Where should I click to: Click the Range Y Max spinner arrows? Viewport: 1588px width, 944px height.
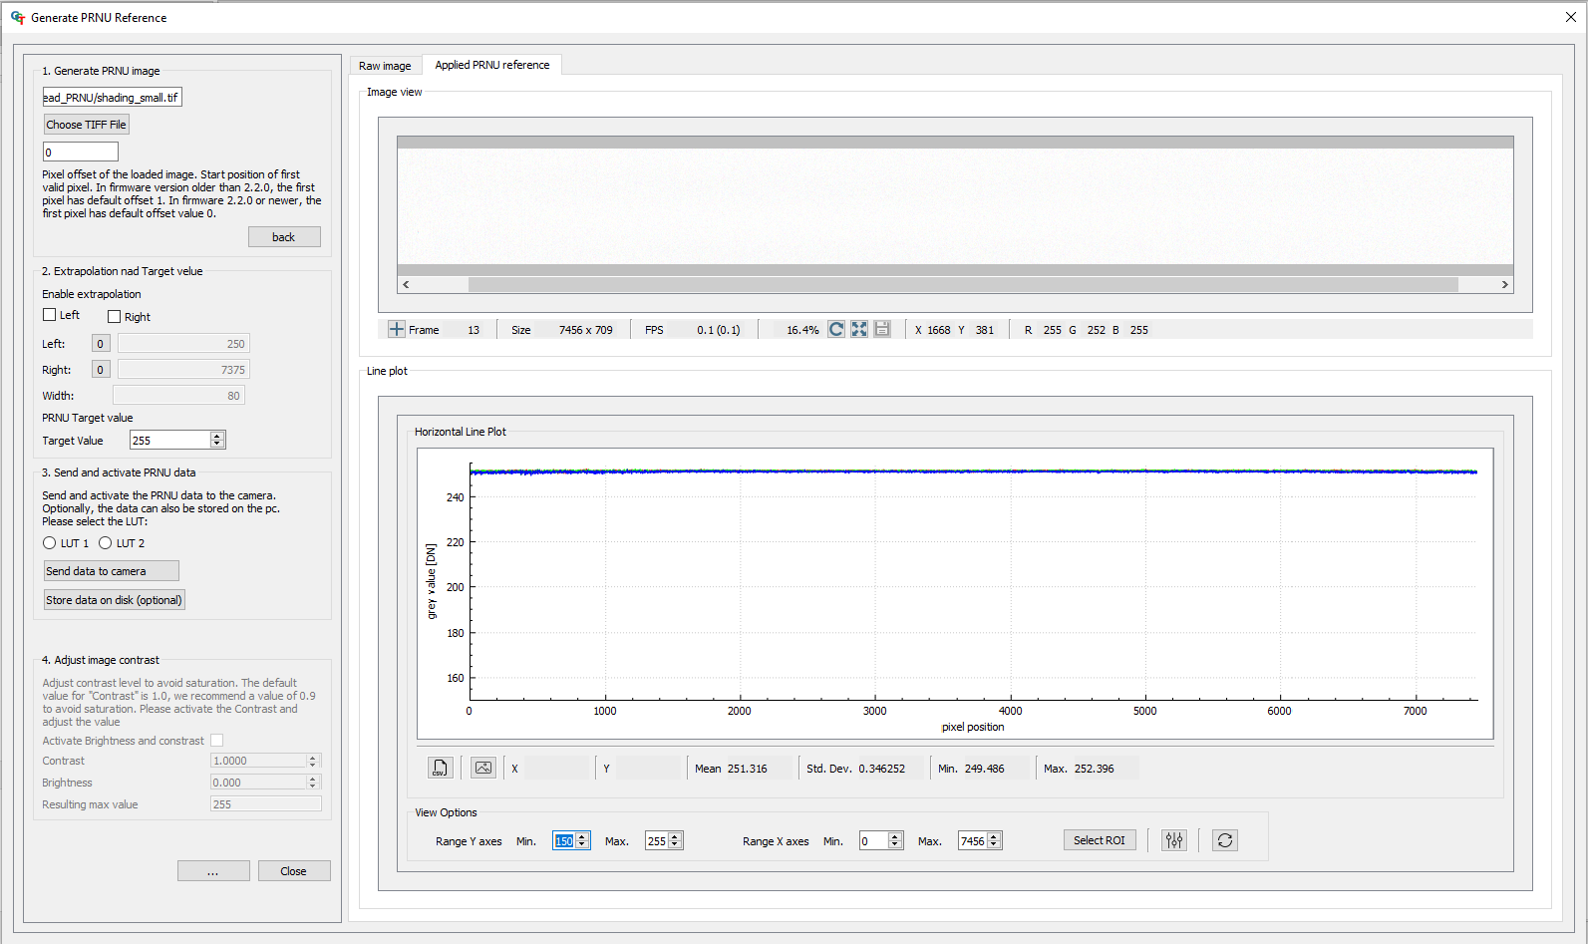coord(675,840)
